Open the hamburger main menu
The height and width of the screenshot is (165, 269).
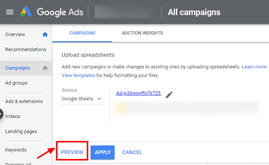click(10, 12)
